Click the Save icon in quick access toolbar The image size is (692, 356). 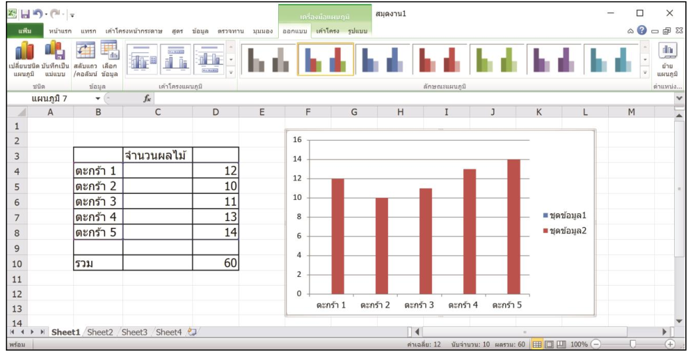click(25, 13)
